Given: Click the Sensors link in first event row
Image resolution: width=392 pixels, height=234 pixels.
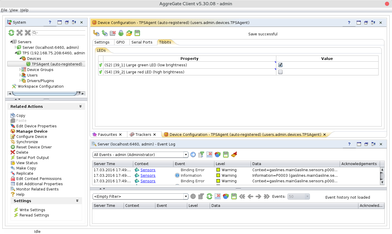Looking at the screenshot, I should (x=148, y=170).
